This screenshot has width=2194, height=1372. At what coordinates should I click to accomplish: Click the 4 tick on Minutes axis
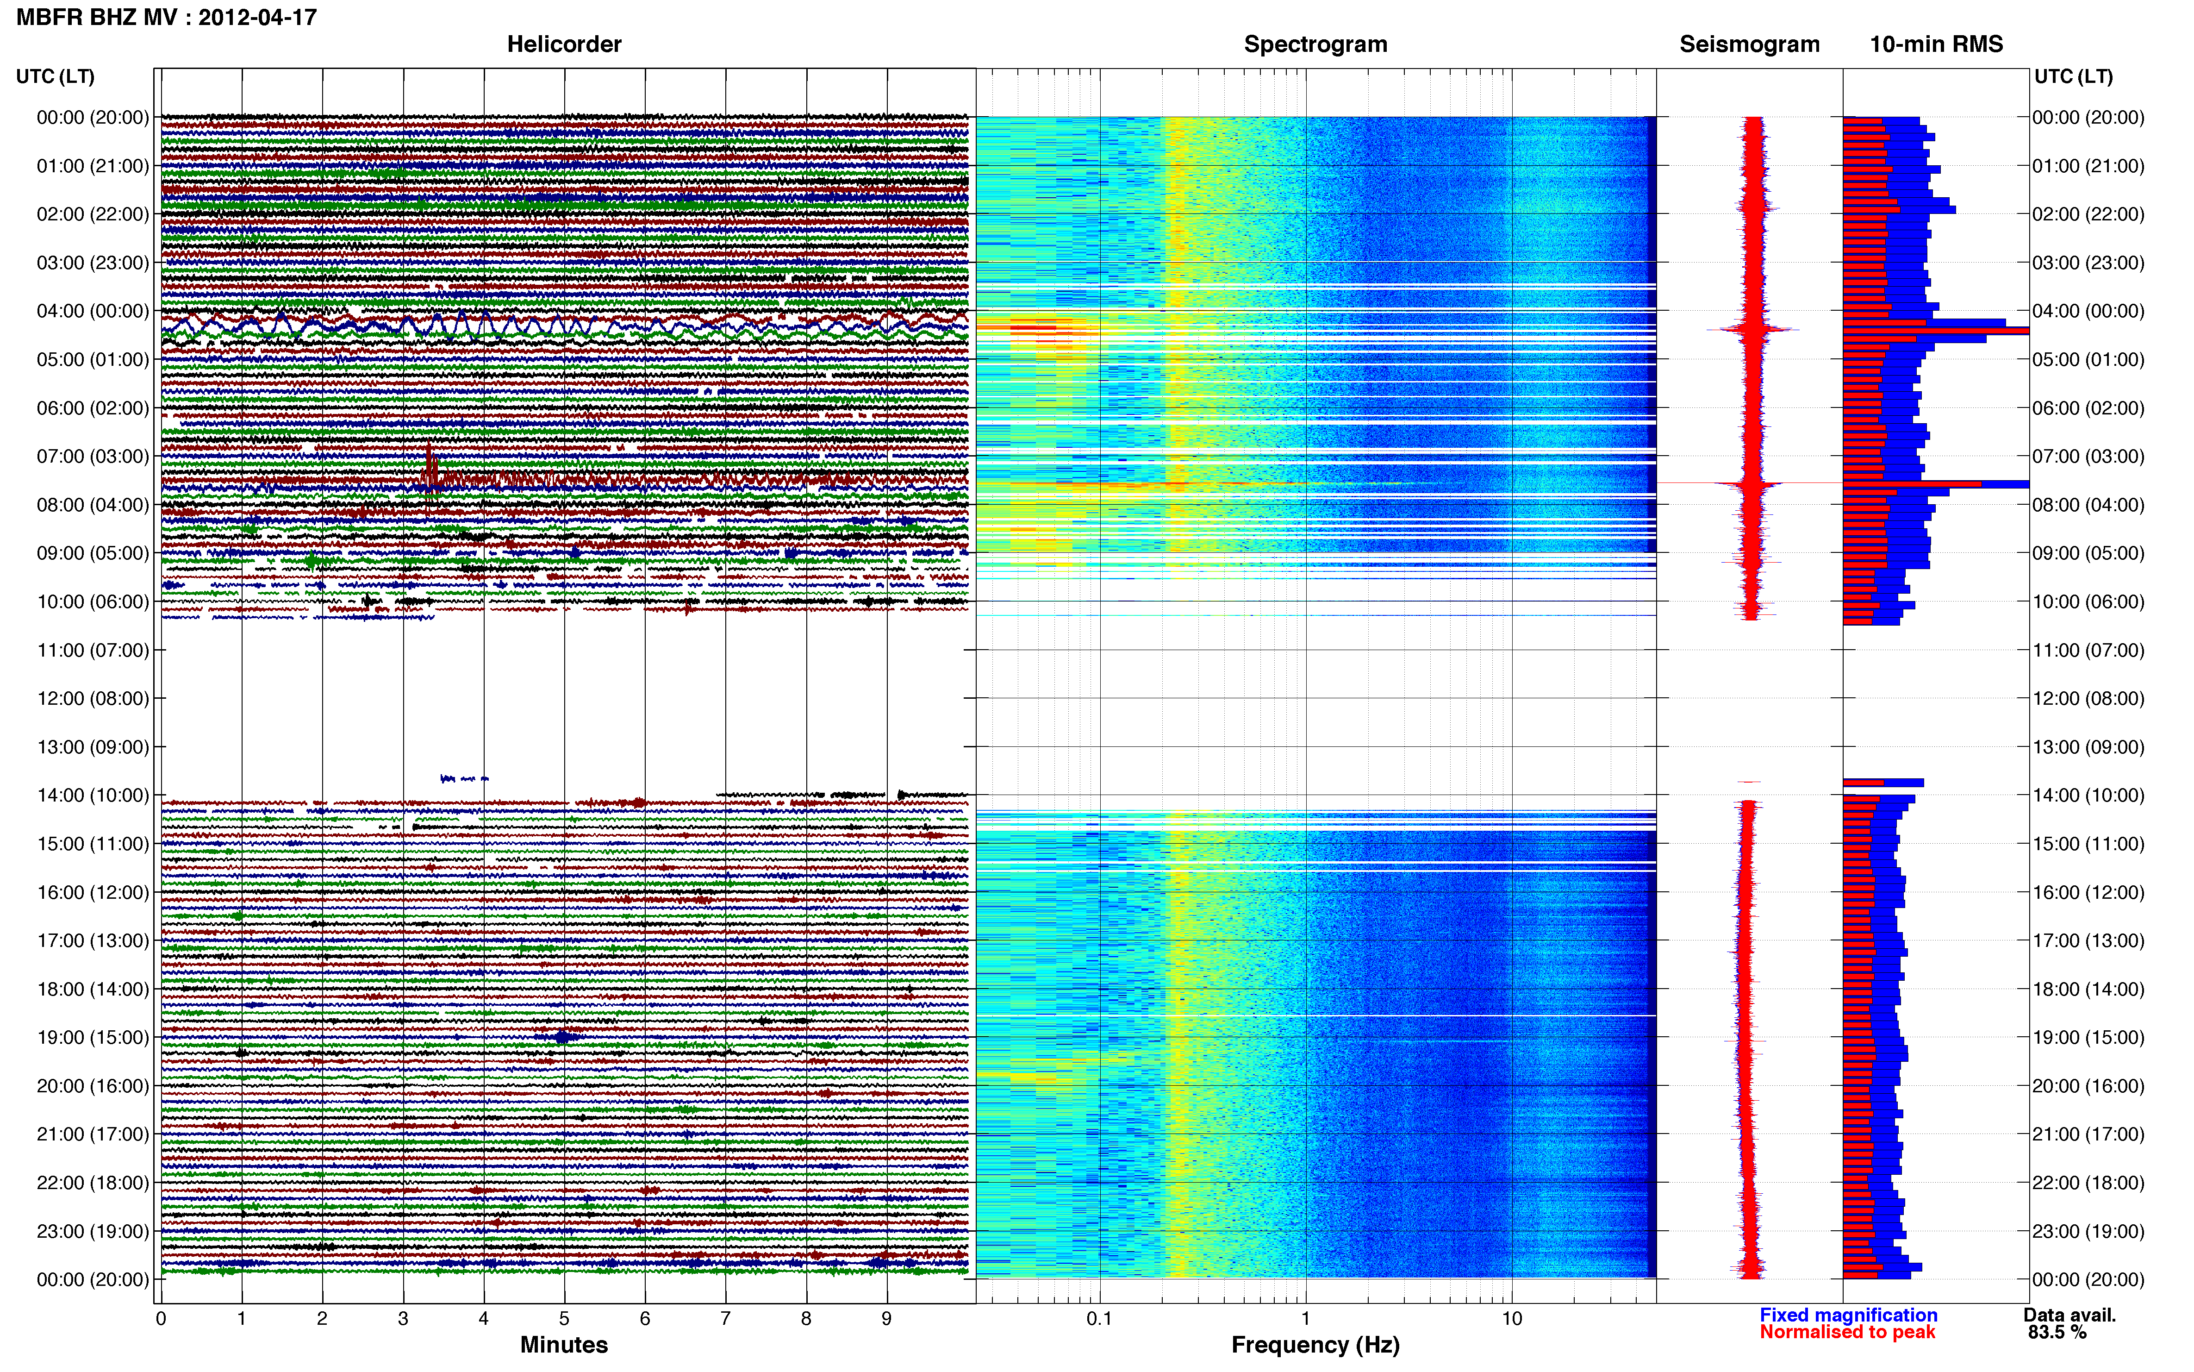click(483, 1319)
